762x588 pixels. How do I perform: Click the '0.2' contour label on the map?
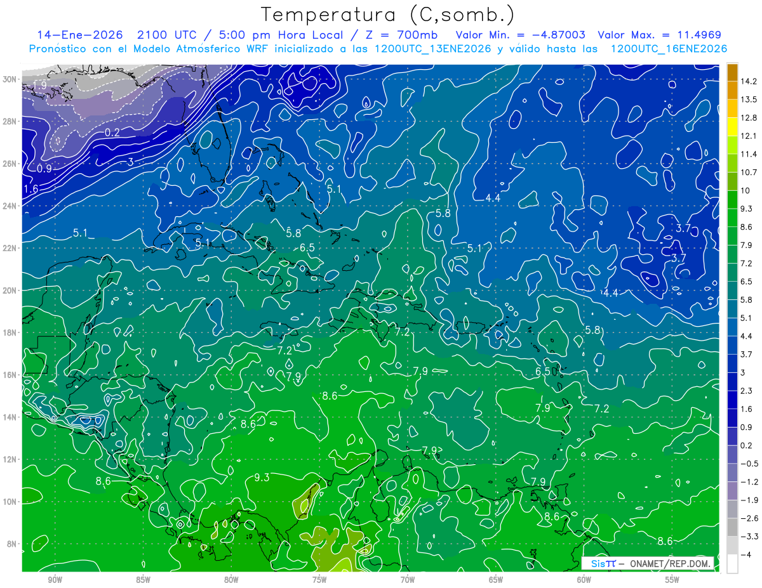[112, 132]
